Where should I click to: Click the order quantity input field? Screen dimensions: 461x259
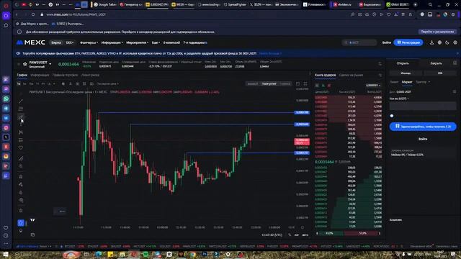click(423, 106)
